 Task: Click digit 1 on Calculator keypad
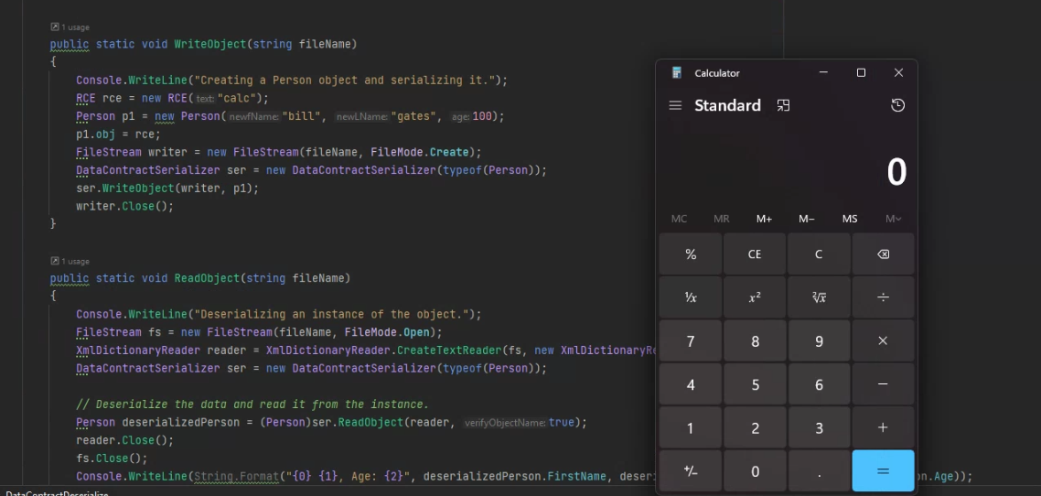691,428
